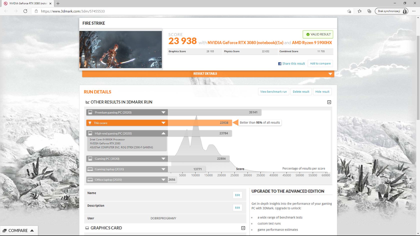Refresh the page using the reload icon

pyautogui.click(x=25, y=11)
